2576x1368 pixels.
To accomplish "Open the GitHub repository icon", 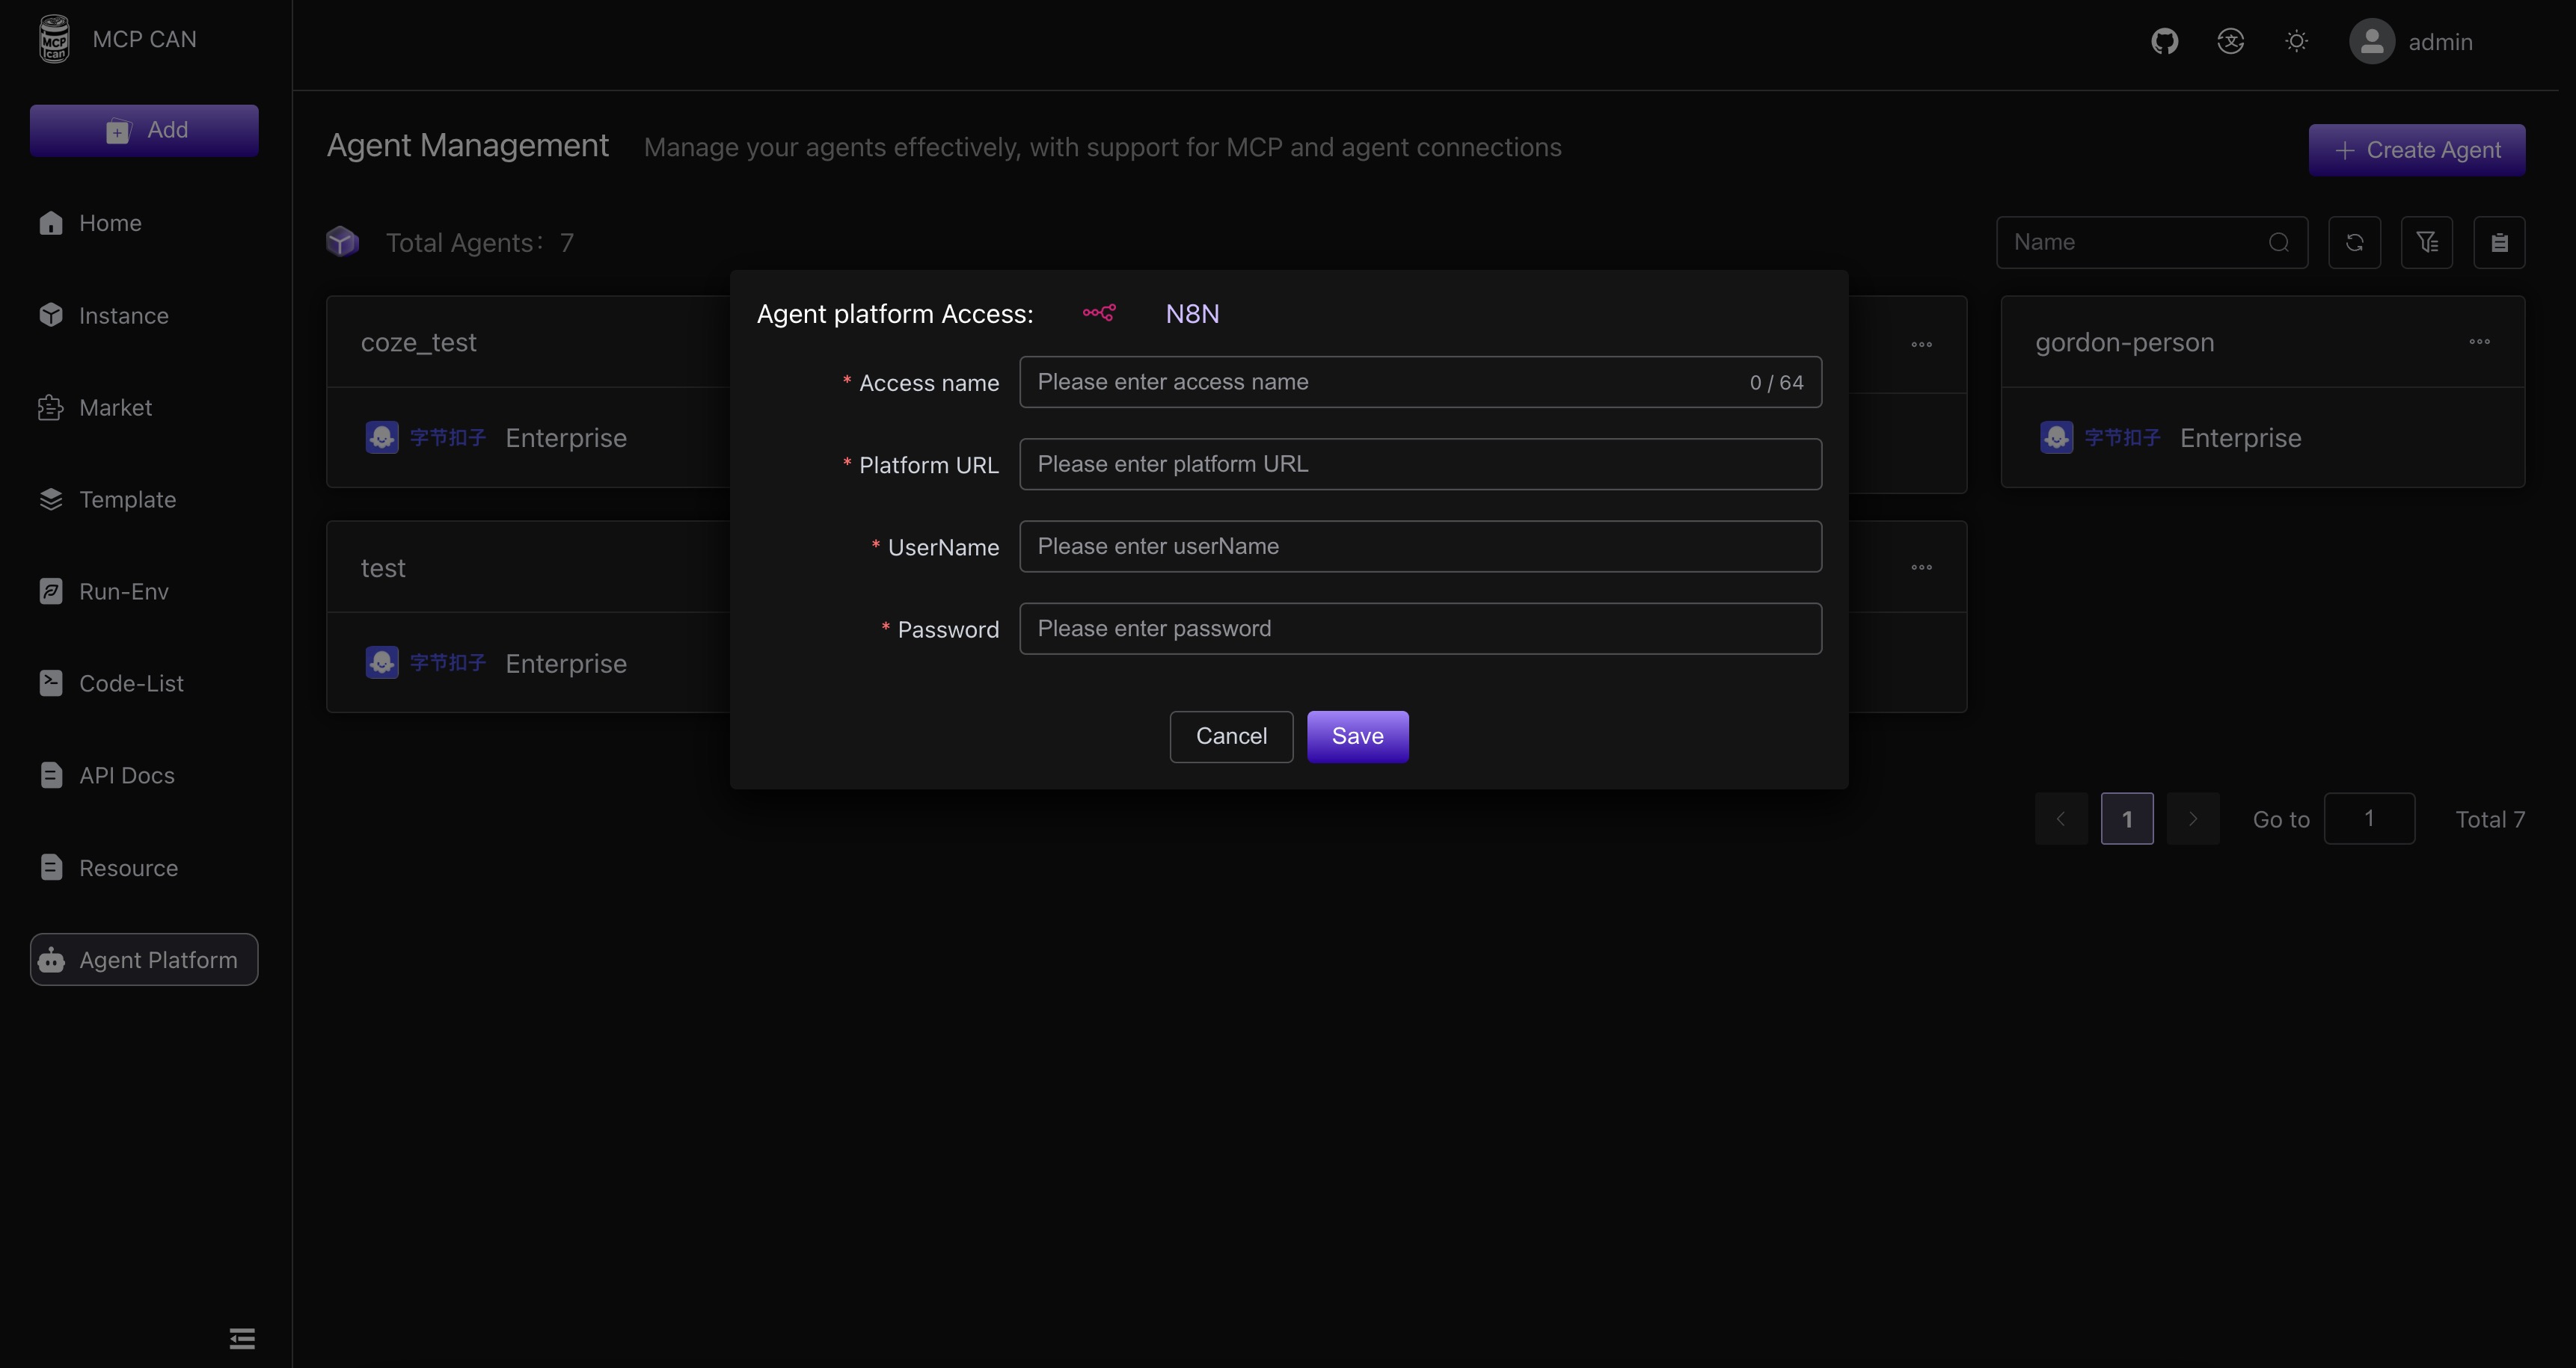I will pos(2164,41).
